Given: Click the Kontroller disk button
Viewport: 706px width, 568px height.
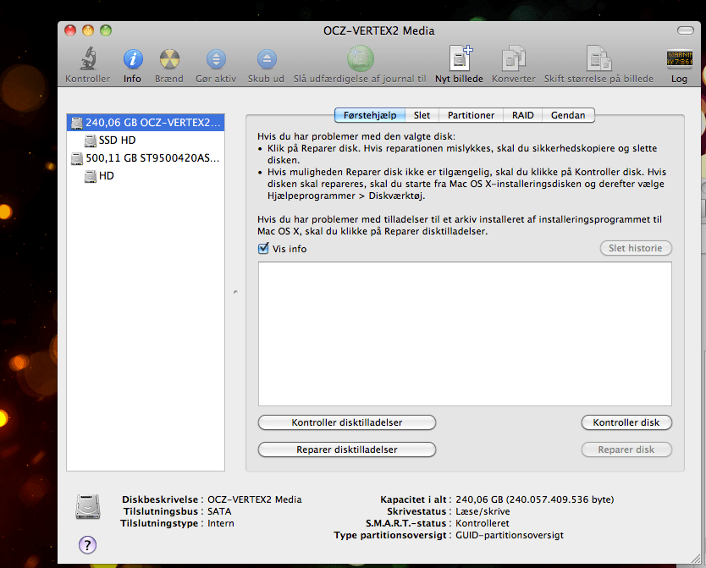Looking at the screenshot, I should (x=626, y=422).
